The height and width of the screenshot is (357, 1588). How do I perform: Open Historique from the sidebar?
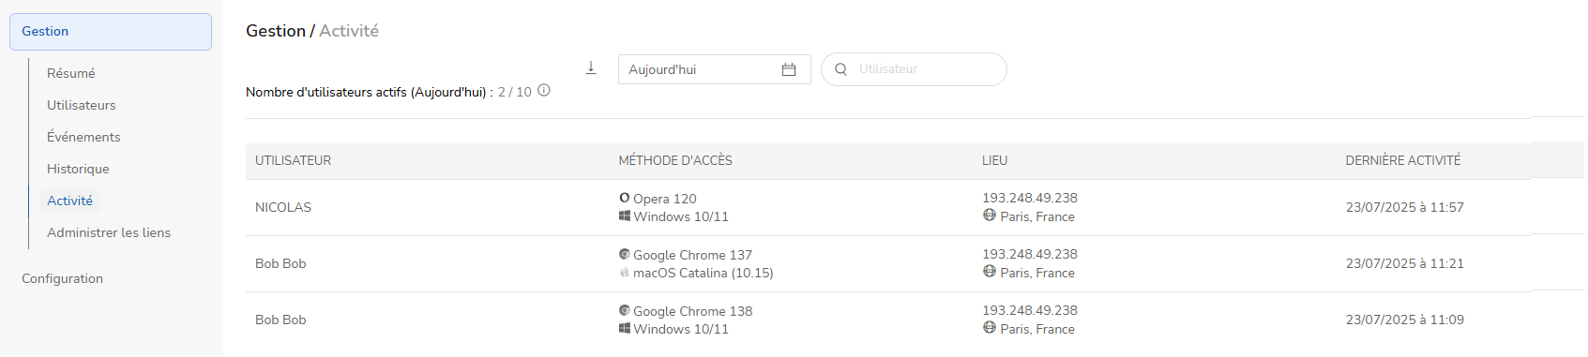pos(78,169)
